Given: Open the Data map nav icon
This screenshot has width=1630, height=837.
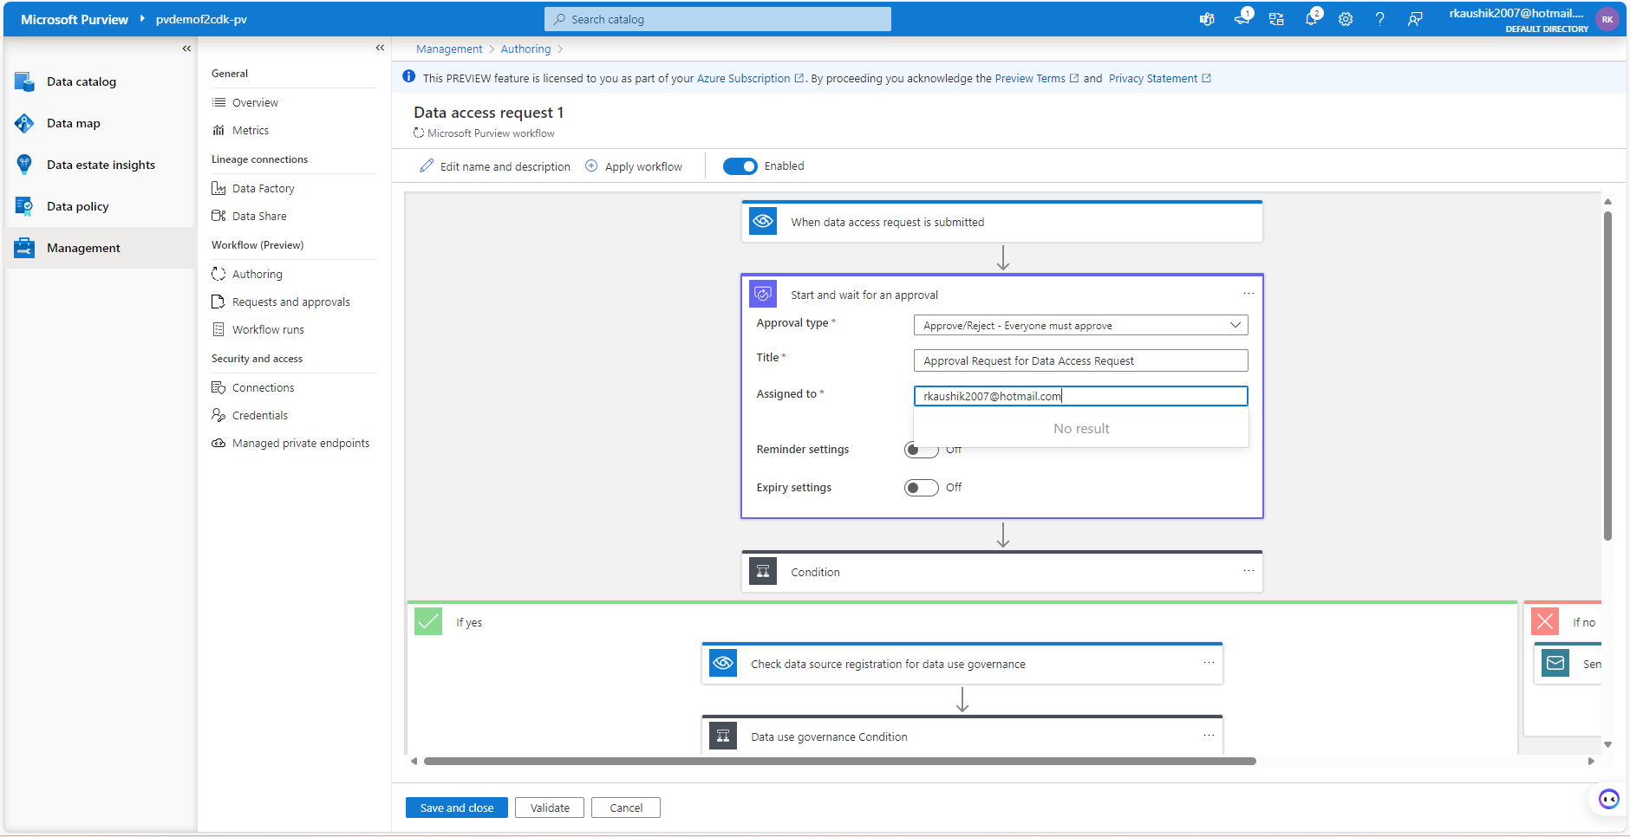Looking at the screenshot, I should click(24, 123).
